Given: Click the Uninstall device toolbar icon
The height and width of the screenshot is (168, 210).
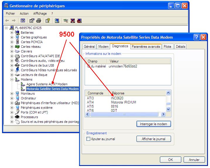Looking at the screenshot, I should pyautogui.click(x=73, y=21).
